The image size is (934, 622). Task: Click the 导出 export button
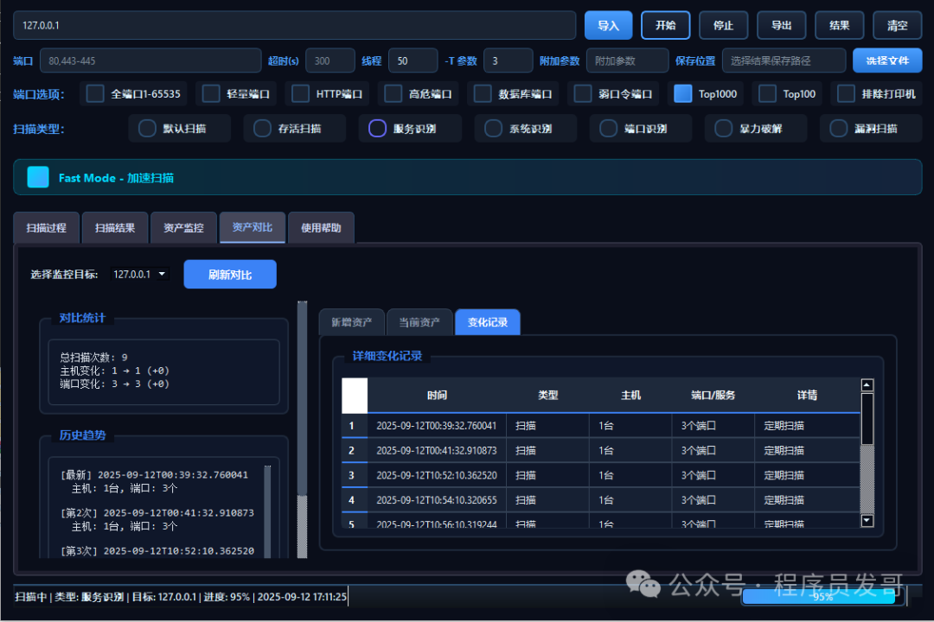pos(781,25)
